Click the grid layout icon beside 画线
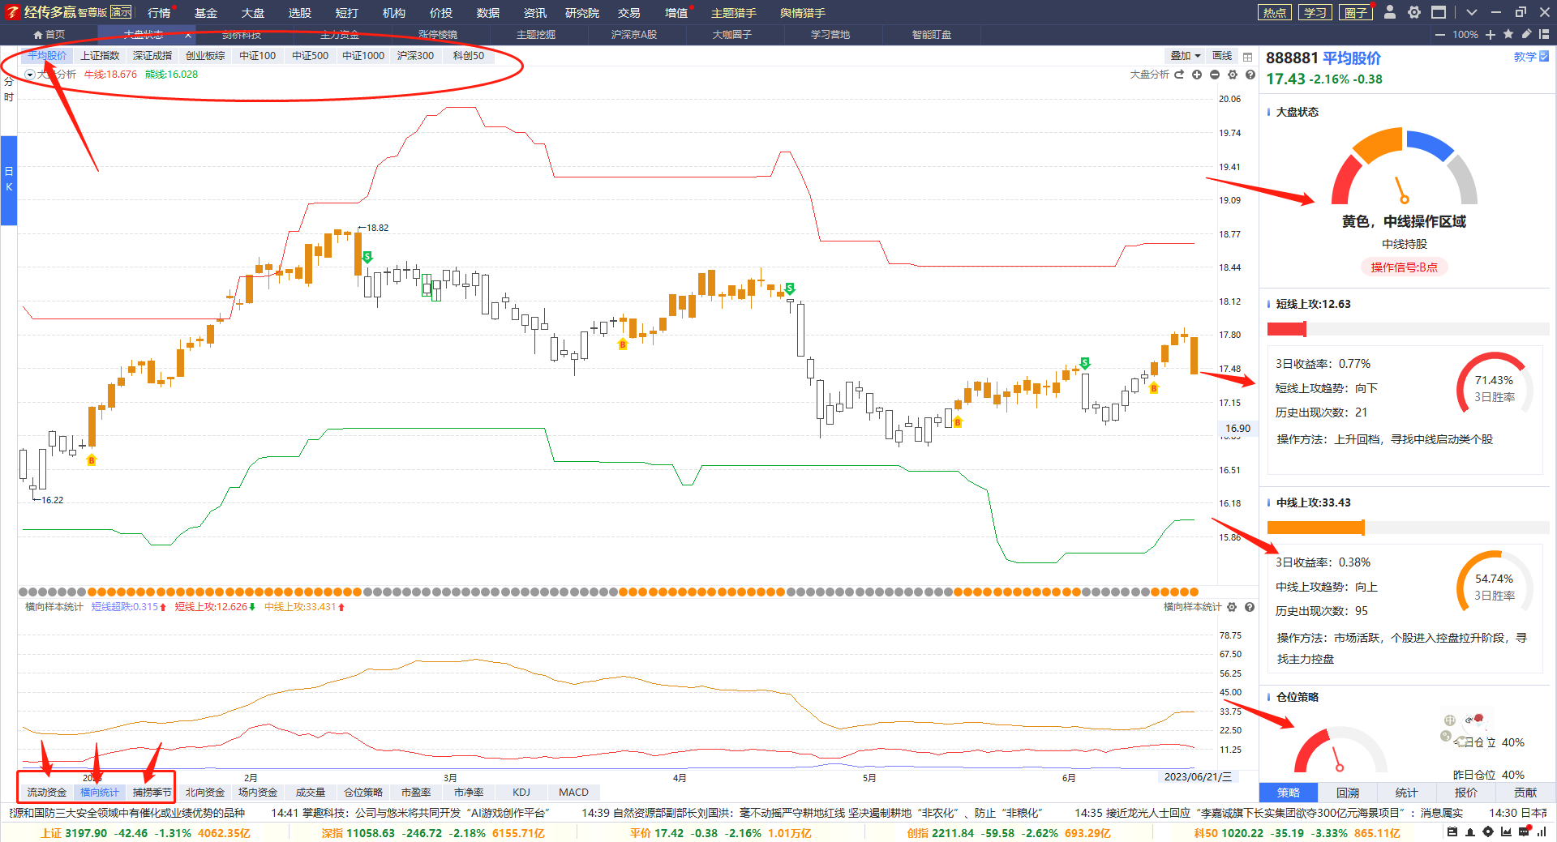The width and height of the screenshot is (1557, 842). click(1248, 57)
